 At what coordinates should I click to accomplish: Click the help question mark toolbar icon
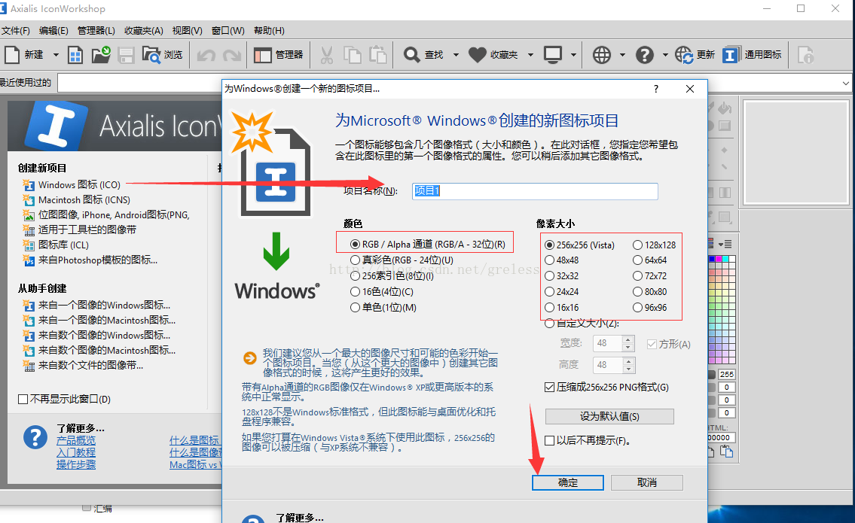click(645, 54)
